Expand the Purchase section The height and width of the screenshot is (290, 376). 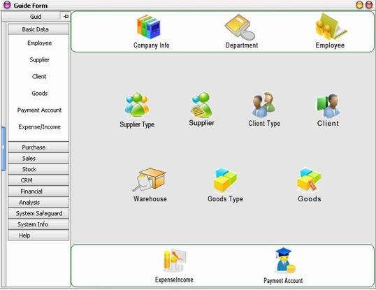tap(38, 147)
